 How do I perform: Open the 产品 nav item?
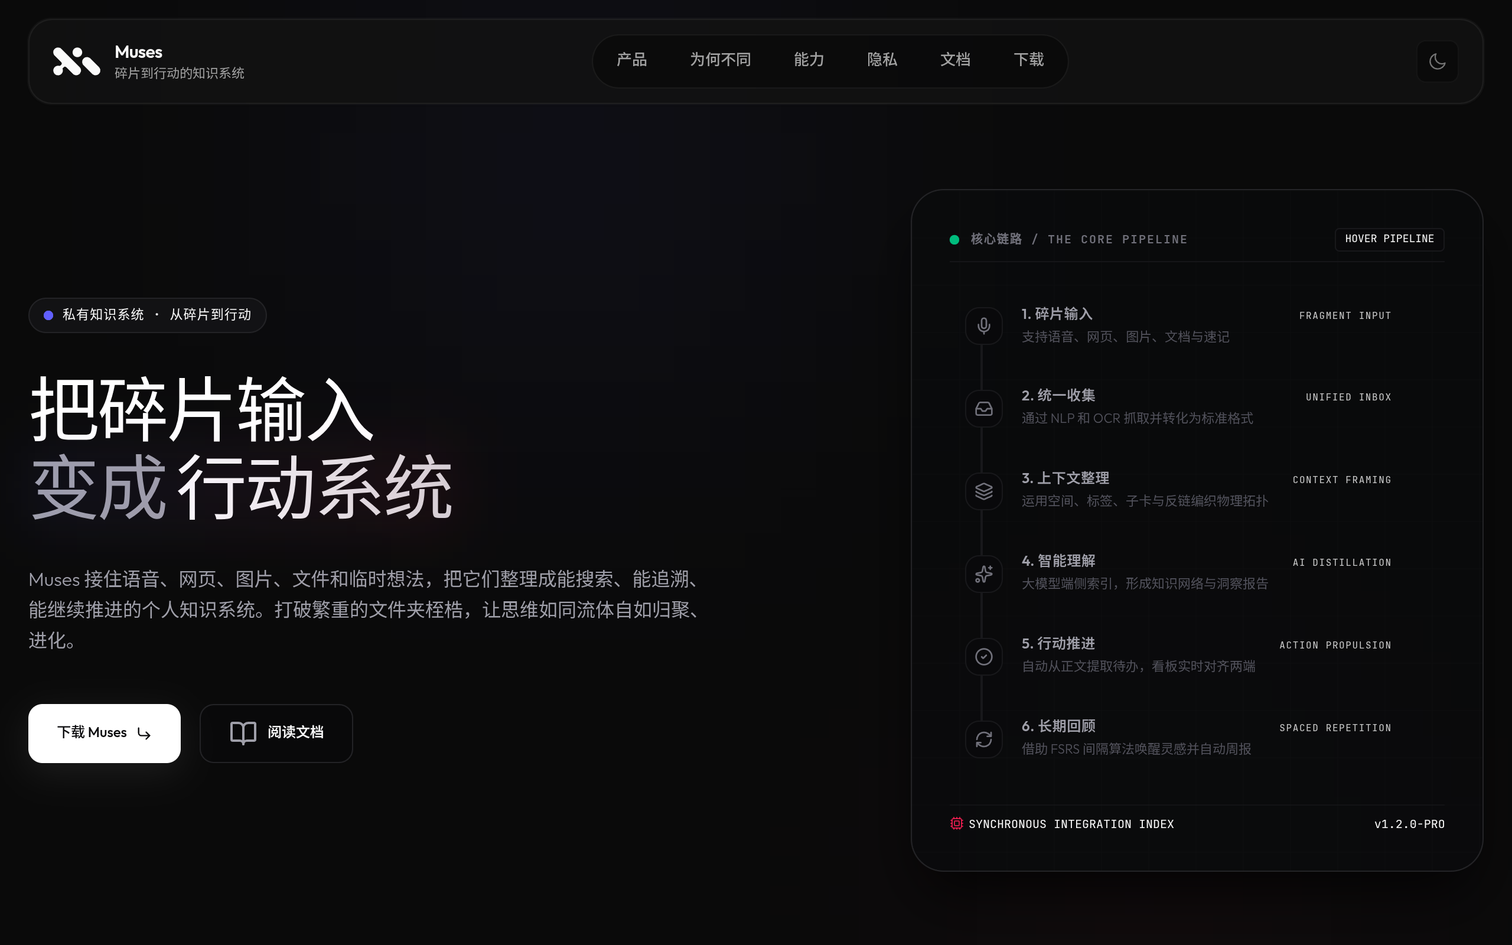[631, 60]
